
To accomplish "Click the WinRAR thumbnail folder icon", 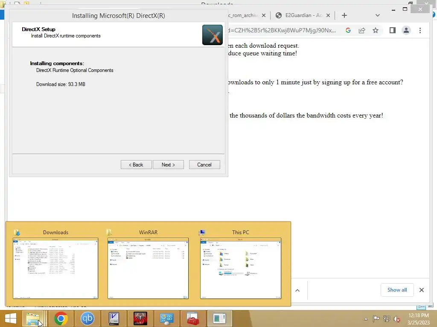I will [x=109, y=232].
